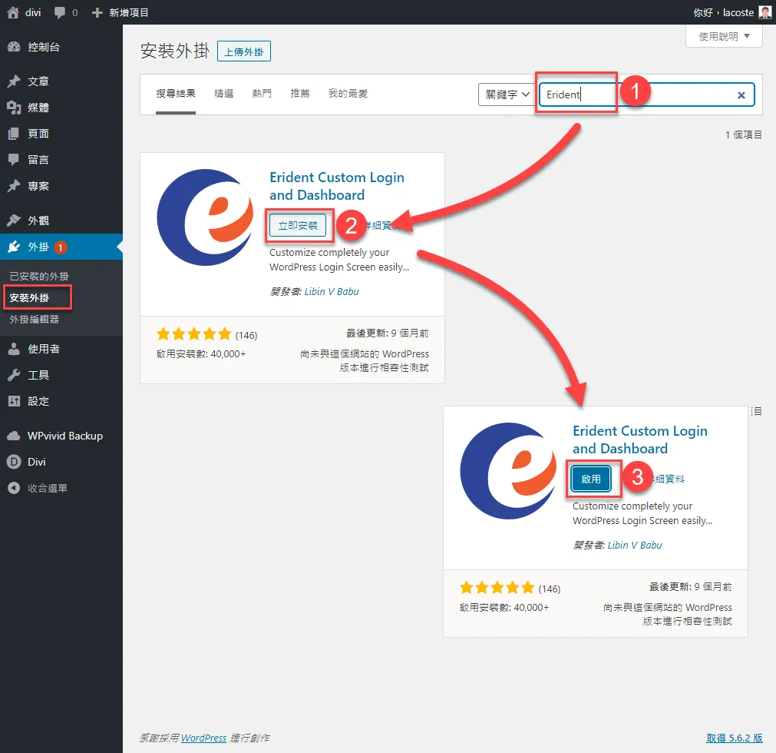Click the Divi sidebar menu icon

coord(14,462)
